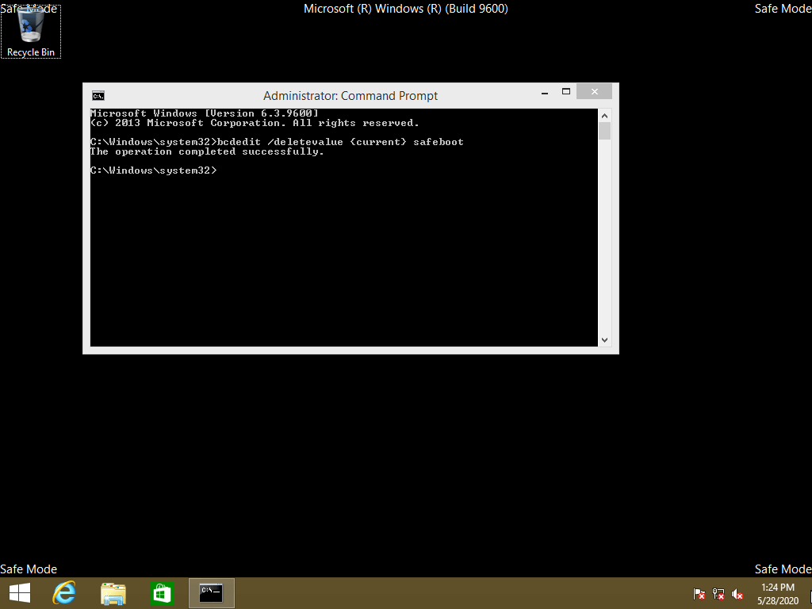Launch the Windows Store app
Viewport: 812px width, 609px height.
tap(162, 592)
